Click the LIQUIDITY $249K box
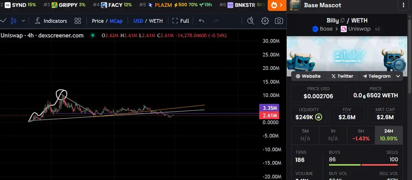412x180 pixels. tap(309, 114)
